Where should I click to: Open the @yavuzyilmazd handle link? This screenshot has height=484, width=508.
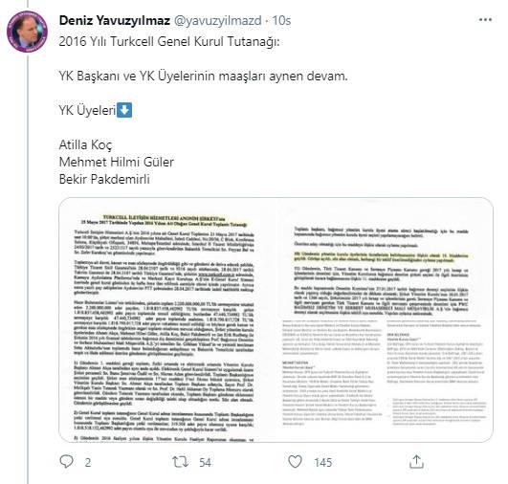[218, 21]
